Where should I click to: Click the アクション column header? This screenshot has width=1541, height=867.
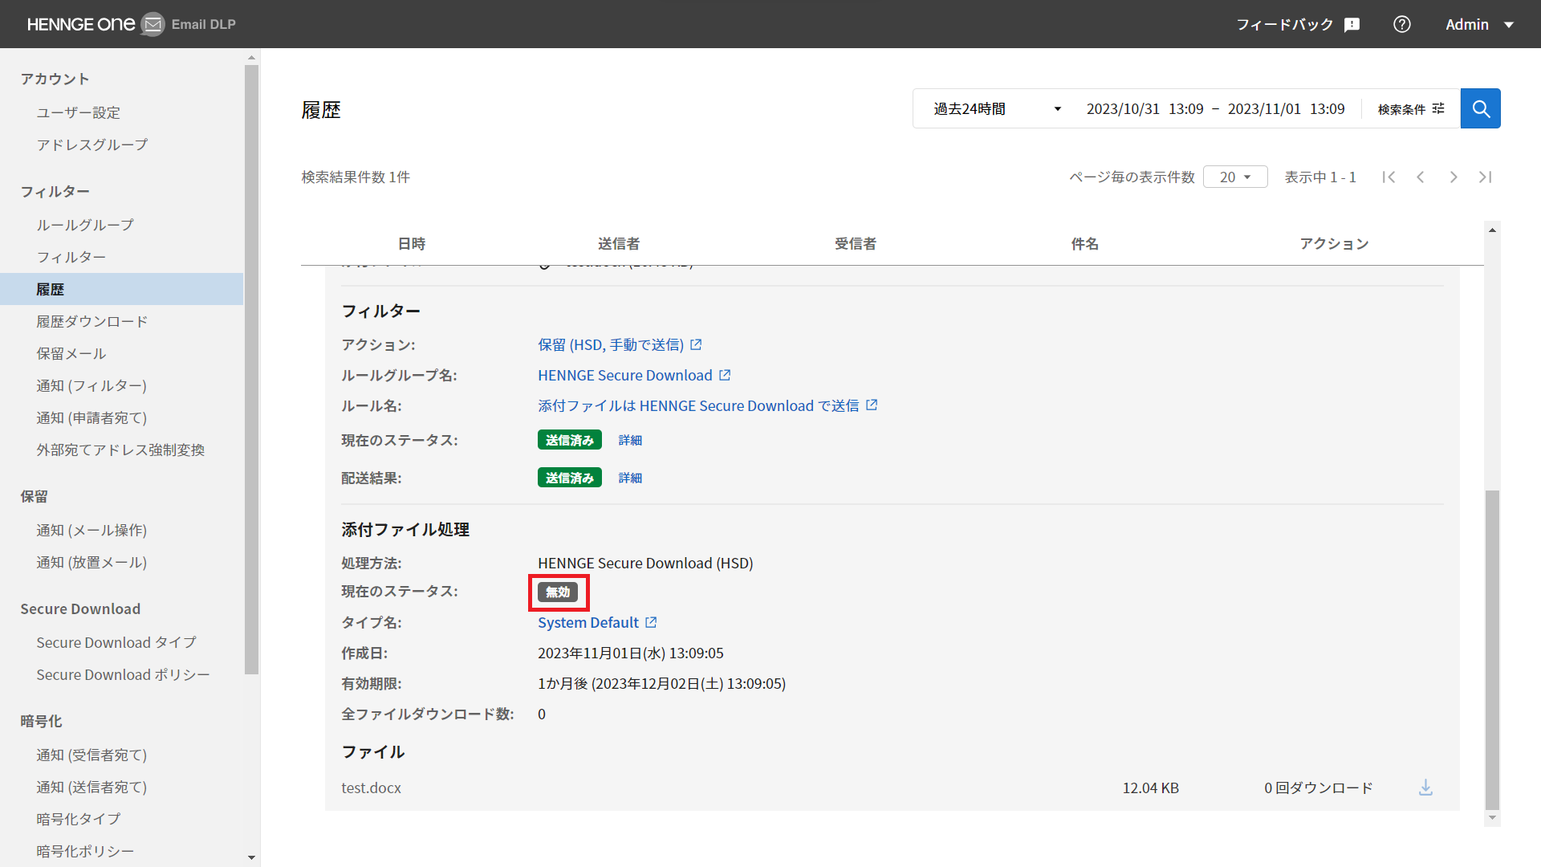tap(1335, 243)
